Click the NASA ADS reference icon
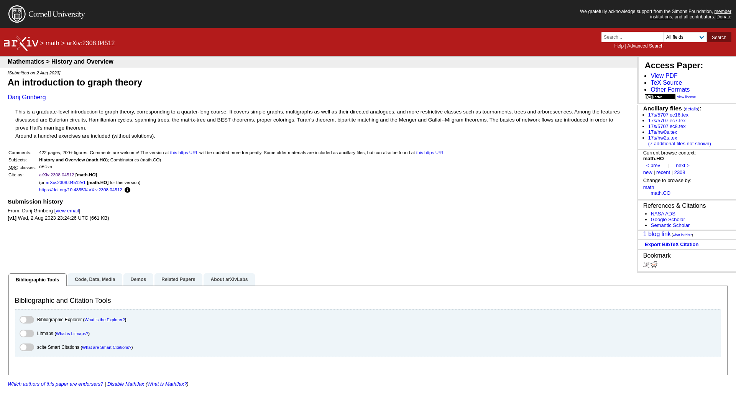 click(x=663, y=213)
